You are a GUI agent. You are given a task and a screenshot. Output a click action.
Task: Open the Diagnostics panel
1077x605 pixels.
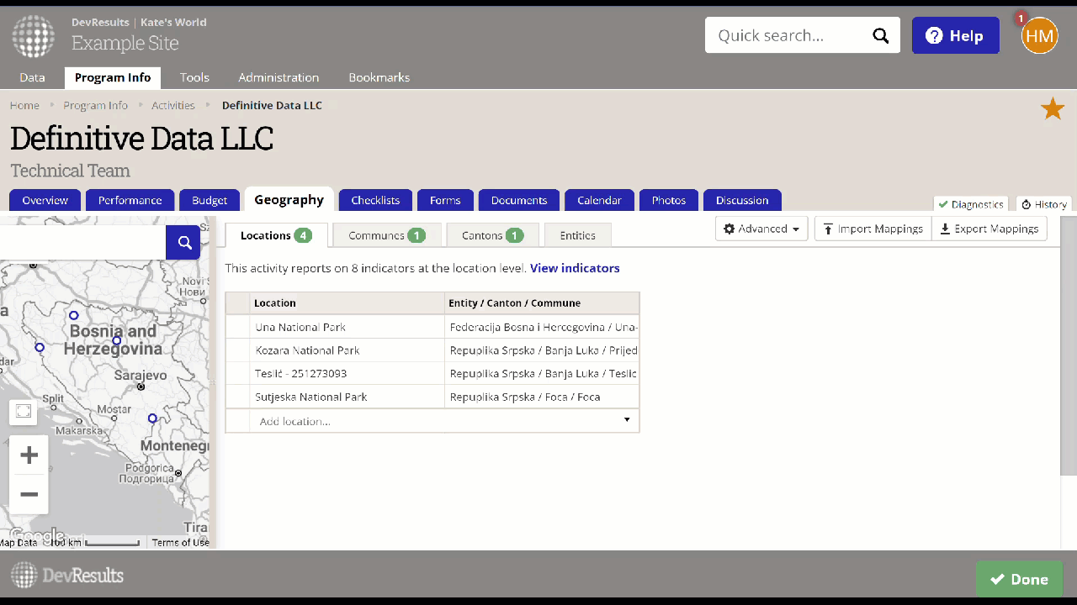[972, 204]
